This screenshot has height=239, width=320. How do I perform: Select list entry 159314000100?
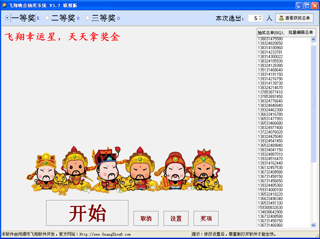270,190
